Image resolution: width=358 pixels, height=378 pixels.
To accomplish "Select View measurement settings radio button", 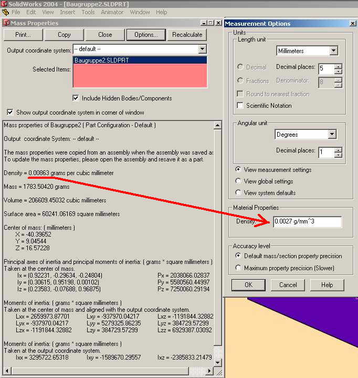I will [x=238, y=169].
